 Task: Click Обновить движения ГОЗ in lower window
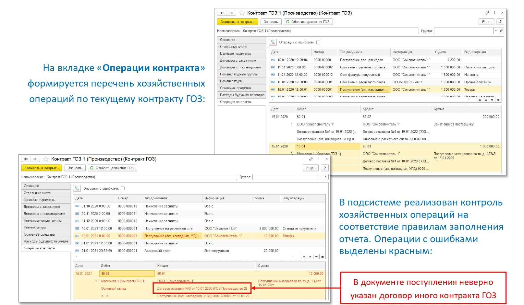(x=113, y=168)
